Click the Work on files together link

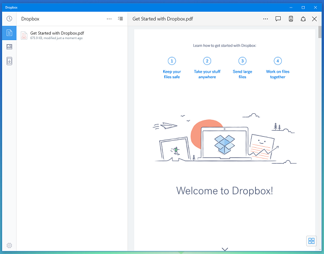point(278,74)
